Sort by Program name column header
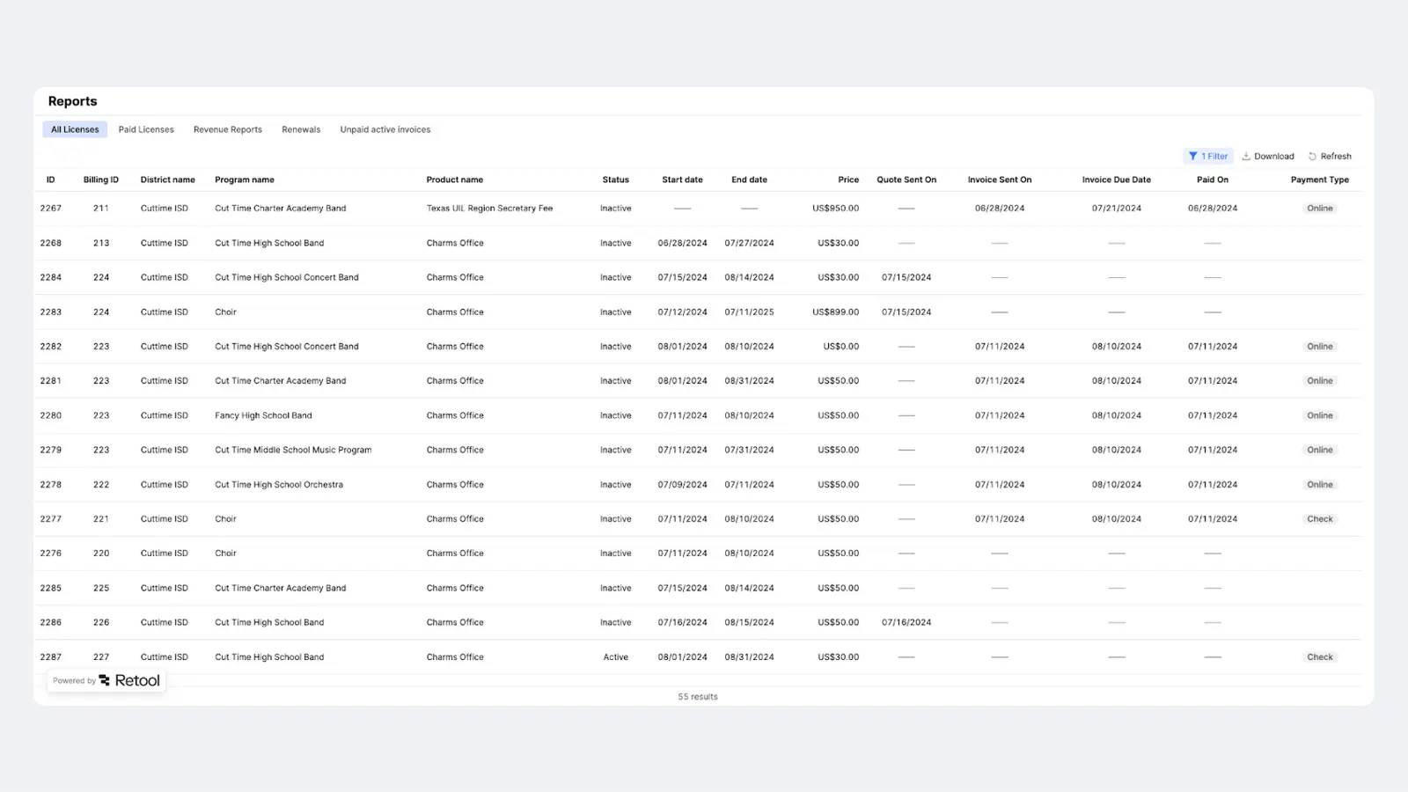 tap(245, 180)
